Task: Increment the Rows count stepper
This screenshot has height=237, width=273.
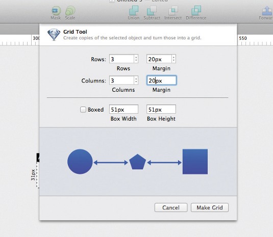Action: (x=136, y=57)
